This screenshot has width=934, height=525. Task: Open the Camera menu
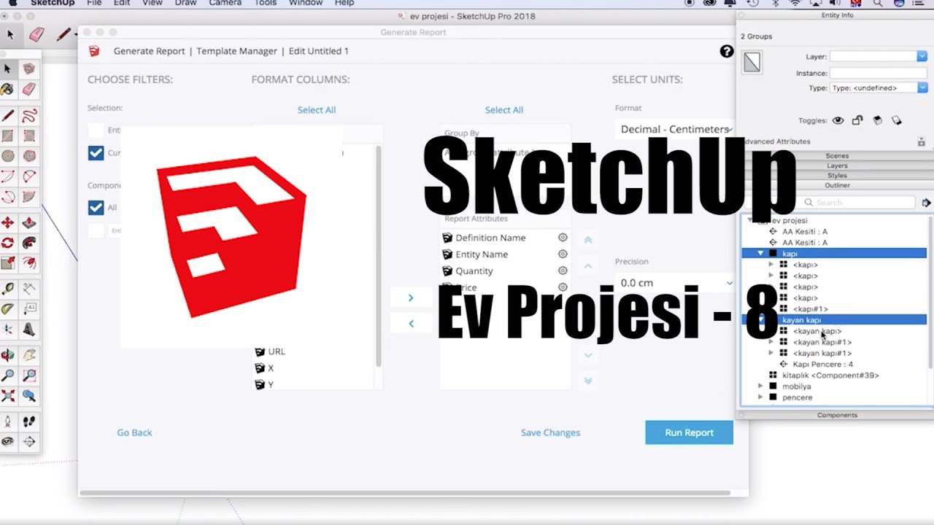pos(225,4)
